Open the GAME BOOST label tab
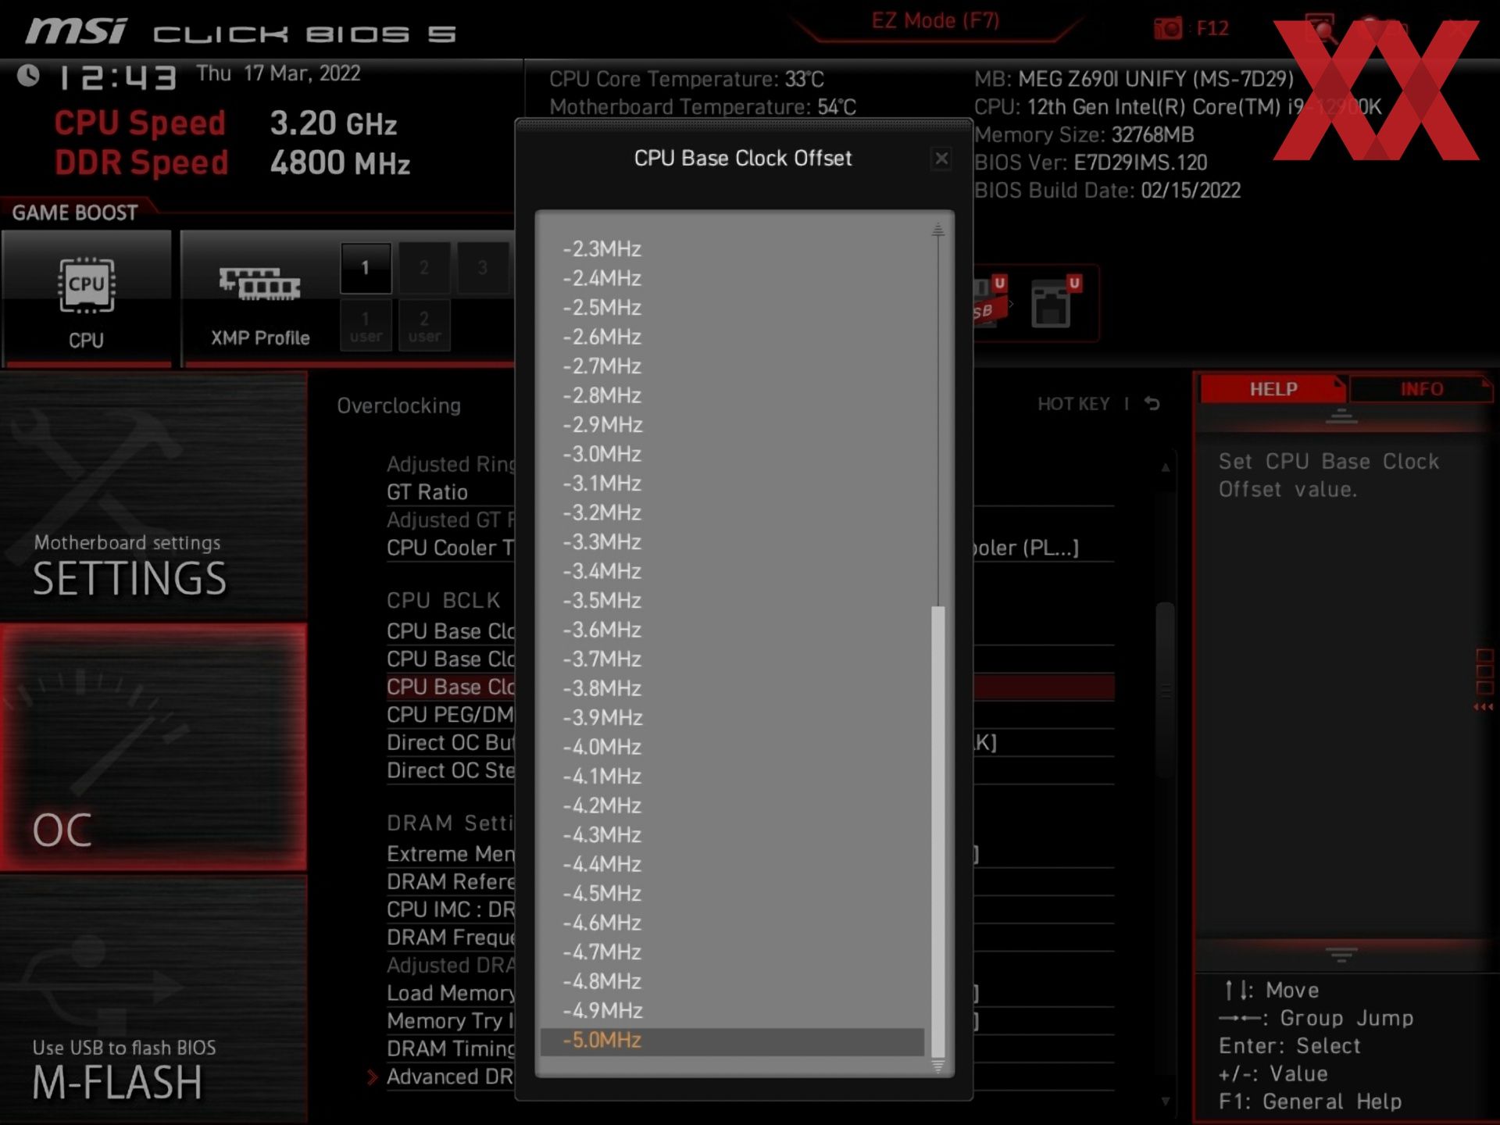Viewport: 1500px width, 1125px height. pos(74,213)
